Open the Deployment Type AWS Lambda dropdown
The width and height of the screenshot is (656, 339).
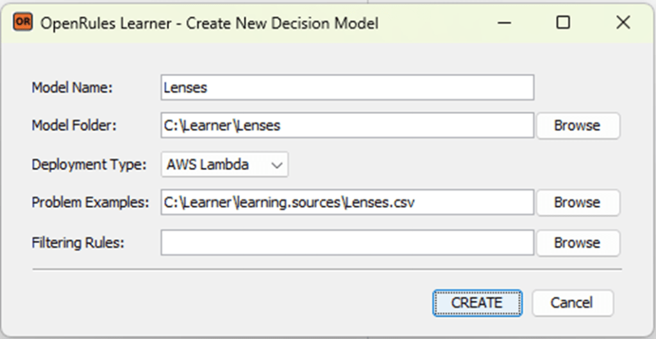pyautogui.click(x=224, y=164)
